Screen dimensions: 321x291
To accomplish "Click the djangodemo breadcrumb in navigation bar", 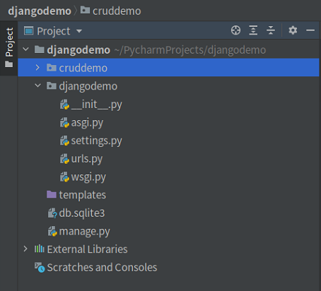I will (40, 11).
